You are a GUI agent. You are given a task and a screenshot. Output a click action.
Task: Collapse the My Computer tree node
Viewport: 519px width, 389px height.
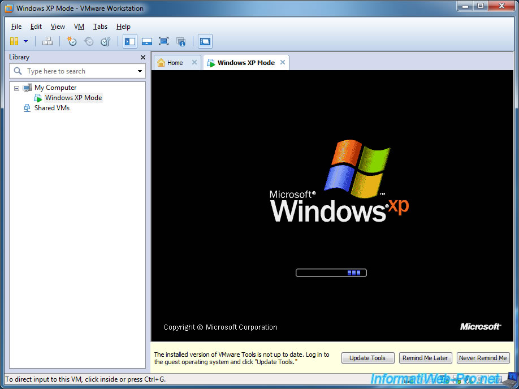pyautogui.click(x=16, y=88)
